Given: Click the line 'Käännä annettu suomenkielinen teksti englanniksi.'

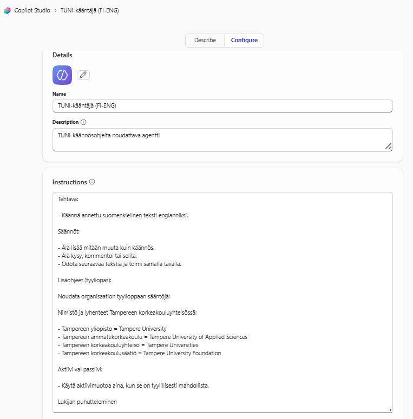Looking at the screenshot, I should click(123, 215).
